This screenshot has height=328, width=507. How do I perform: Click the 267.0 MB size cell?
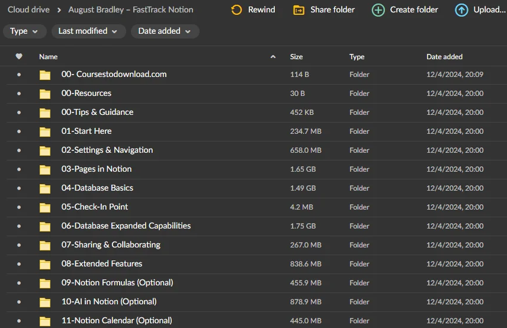coord(306,245)
